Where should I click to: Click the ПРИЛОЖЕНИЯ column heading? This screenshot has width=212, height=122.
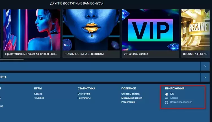pos(175,88)
